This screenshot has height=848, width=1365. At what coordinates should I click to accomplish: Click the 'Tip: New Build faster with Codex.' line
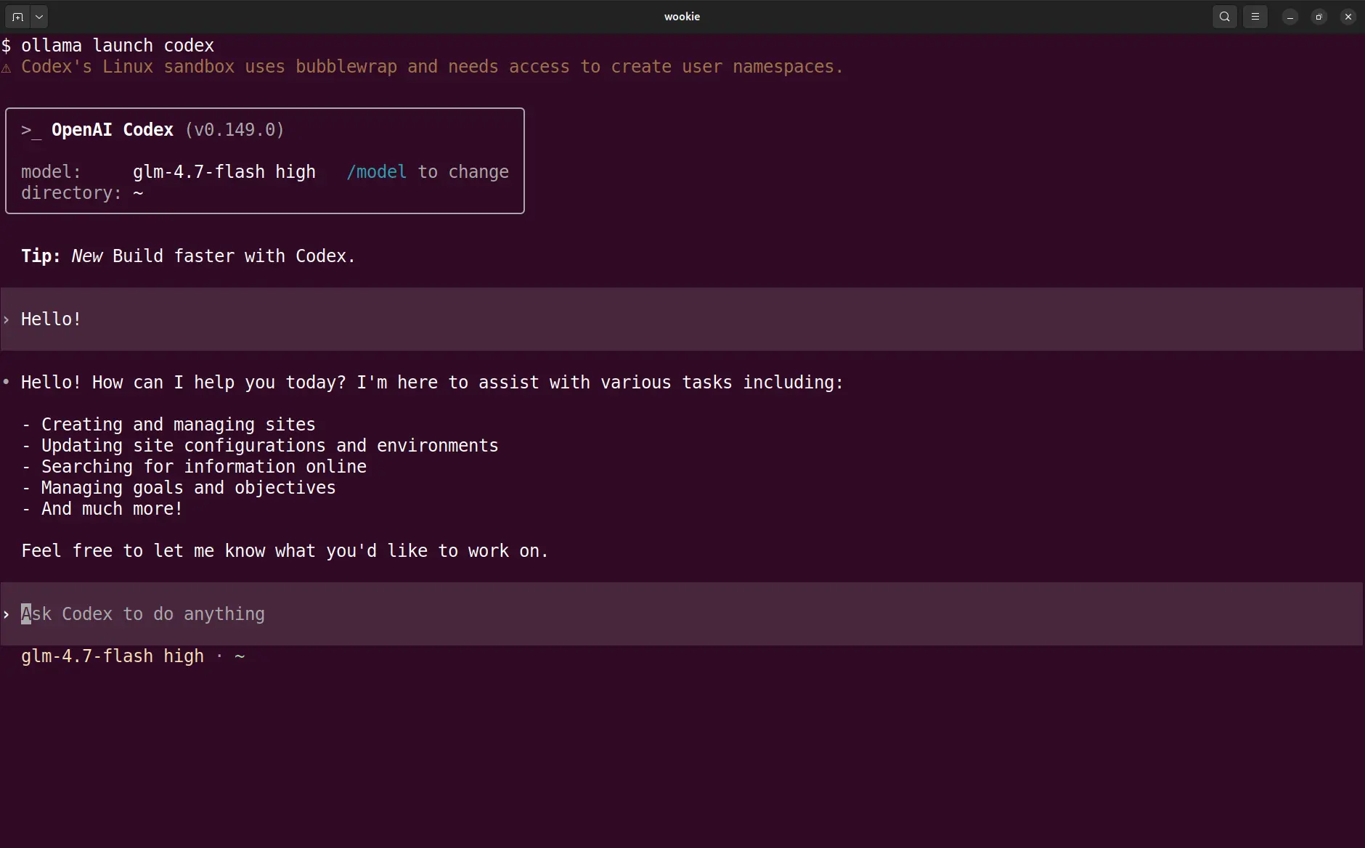[x=188, y=256]
